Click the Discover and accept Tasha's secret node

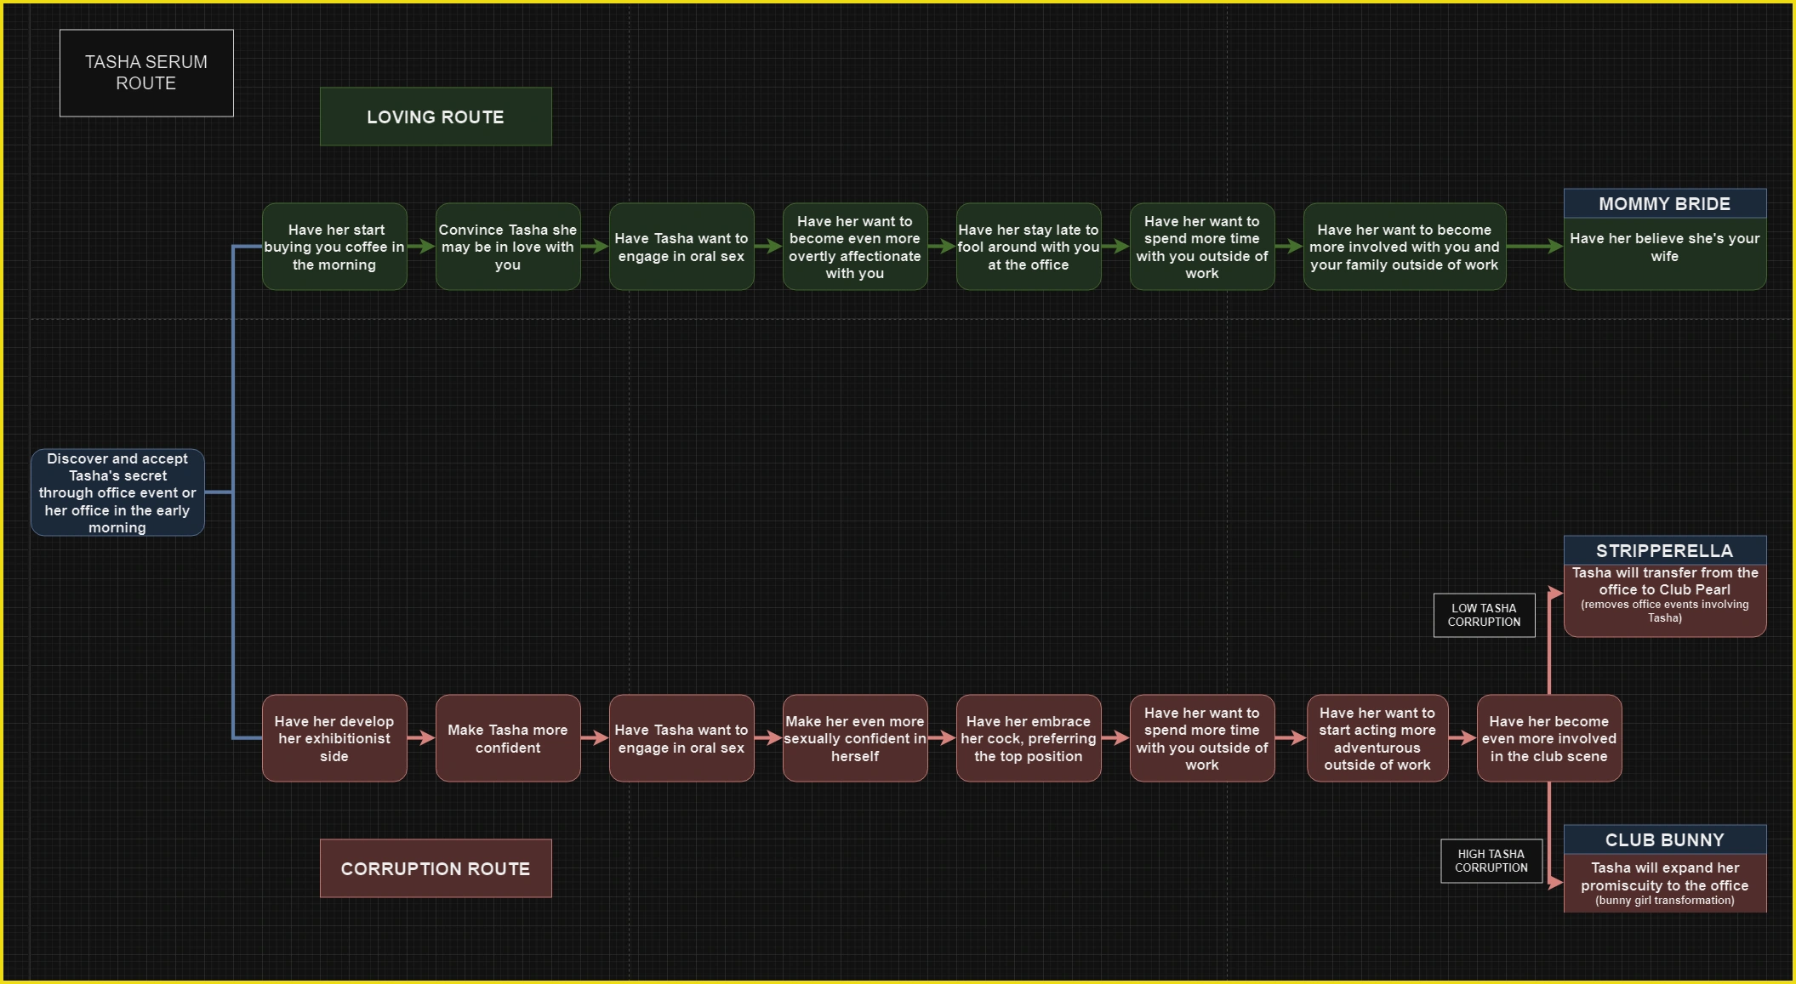[117, 492]
